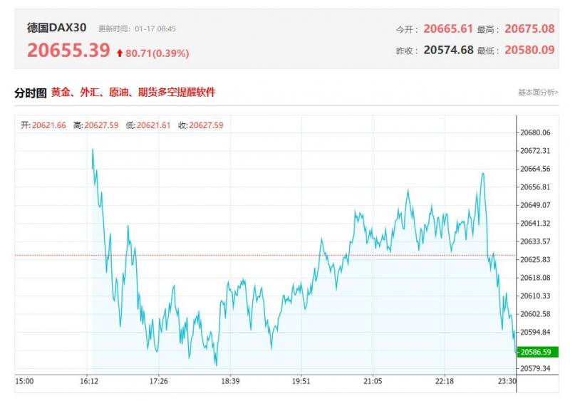Screen dimensions: 570x401
Task: Click the 22:18 time axis label
Action: point(445,381)
